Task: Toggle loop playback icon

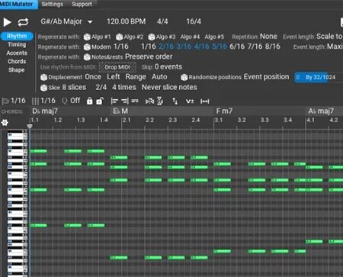Action: (23, 22)
